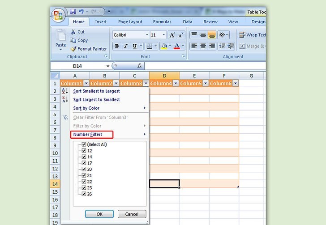The image size is (326, 225).
Task: Switch to the Page Layout tab
Action: pos(130,22)
